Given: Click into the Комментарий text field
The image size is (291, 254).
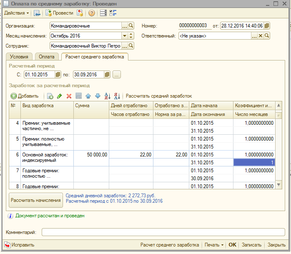Looking at the screenshot, I should 163,232.
